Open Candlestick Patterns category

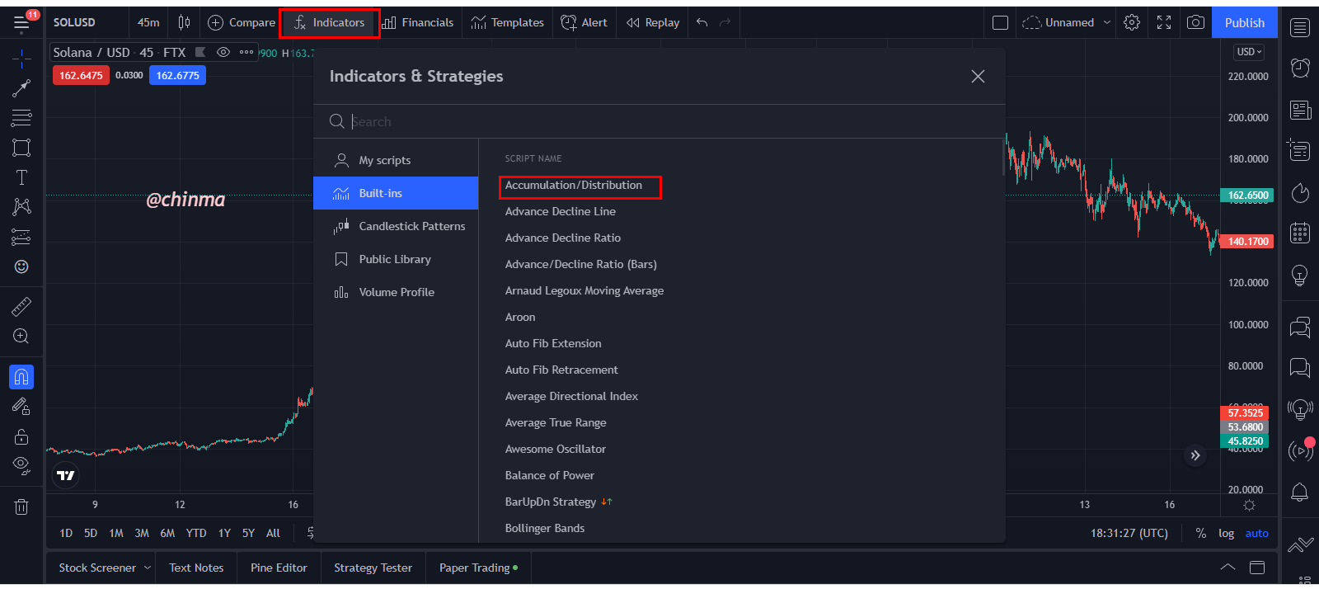[396, 226]
